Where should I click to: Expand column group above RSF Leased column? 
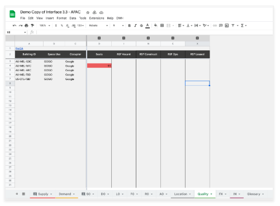(x=197, y=38)
